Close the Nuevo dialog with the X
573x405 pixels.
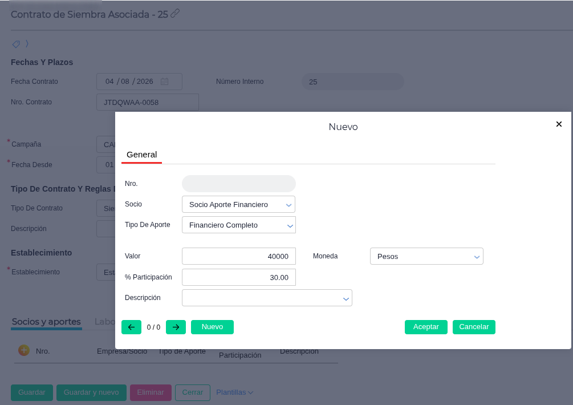(559, 124)
